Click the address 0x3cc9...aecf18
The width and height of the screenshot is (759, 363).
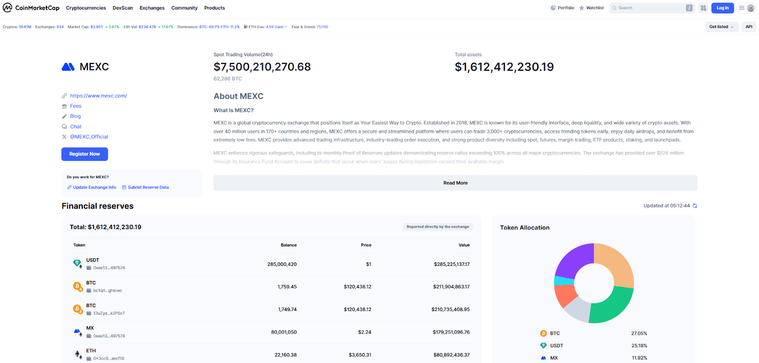pyautogui.click(x=109, y=359)
